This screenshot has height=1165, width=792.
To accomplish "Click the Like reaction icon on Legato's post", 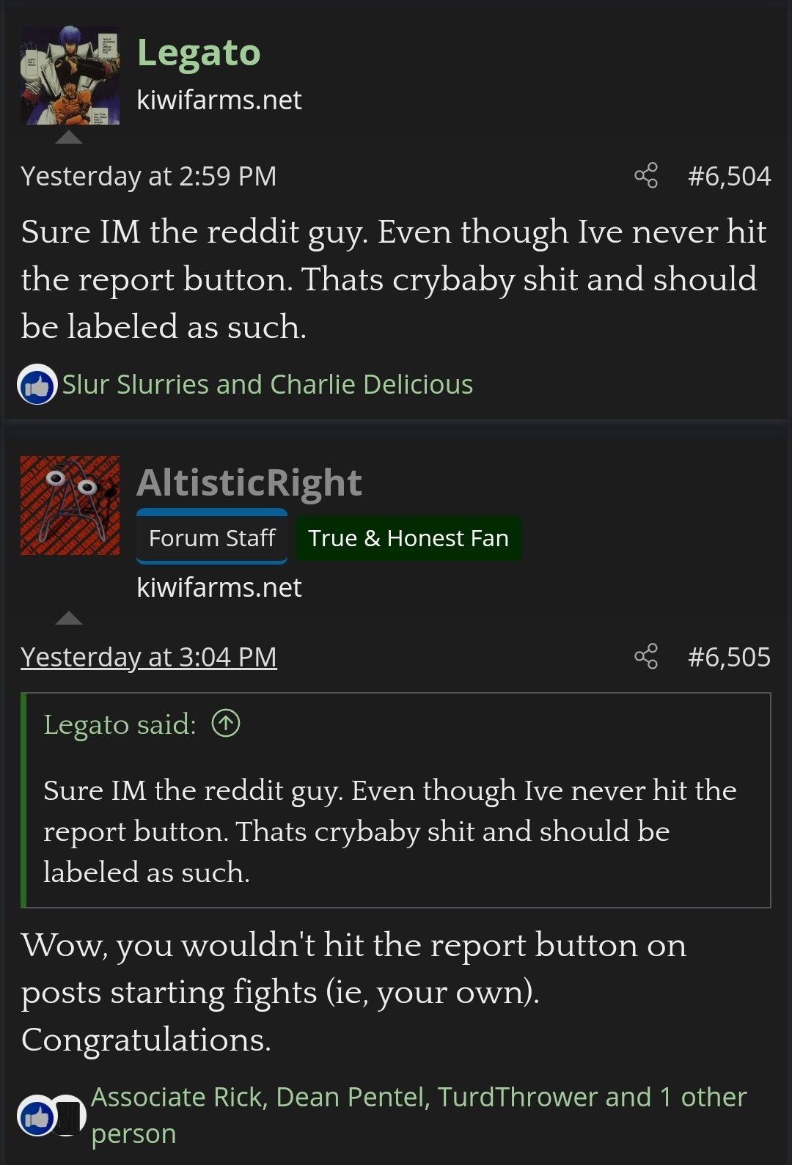I will 37,384.
